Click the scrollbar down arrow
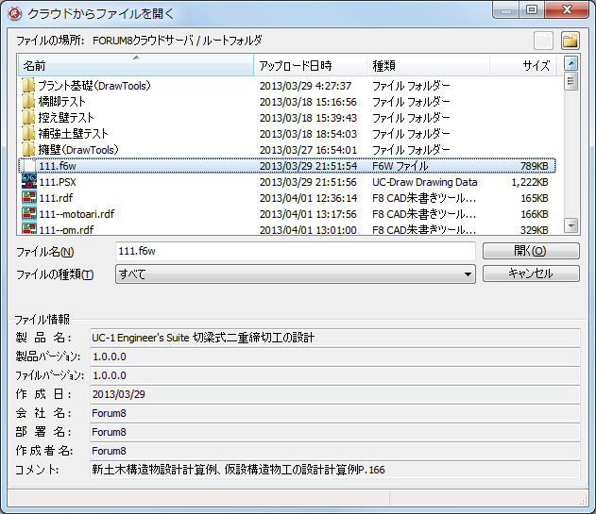 pyautogui.click(x=570, y=225)
